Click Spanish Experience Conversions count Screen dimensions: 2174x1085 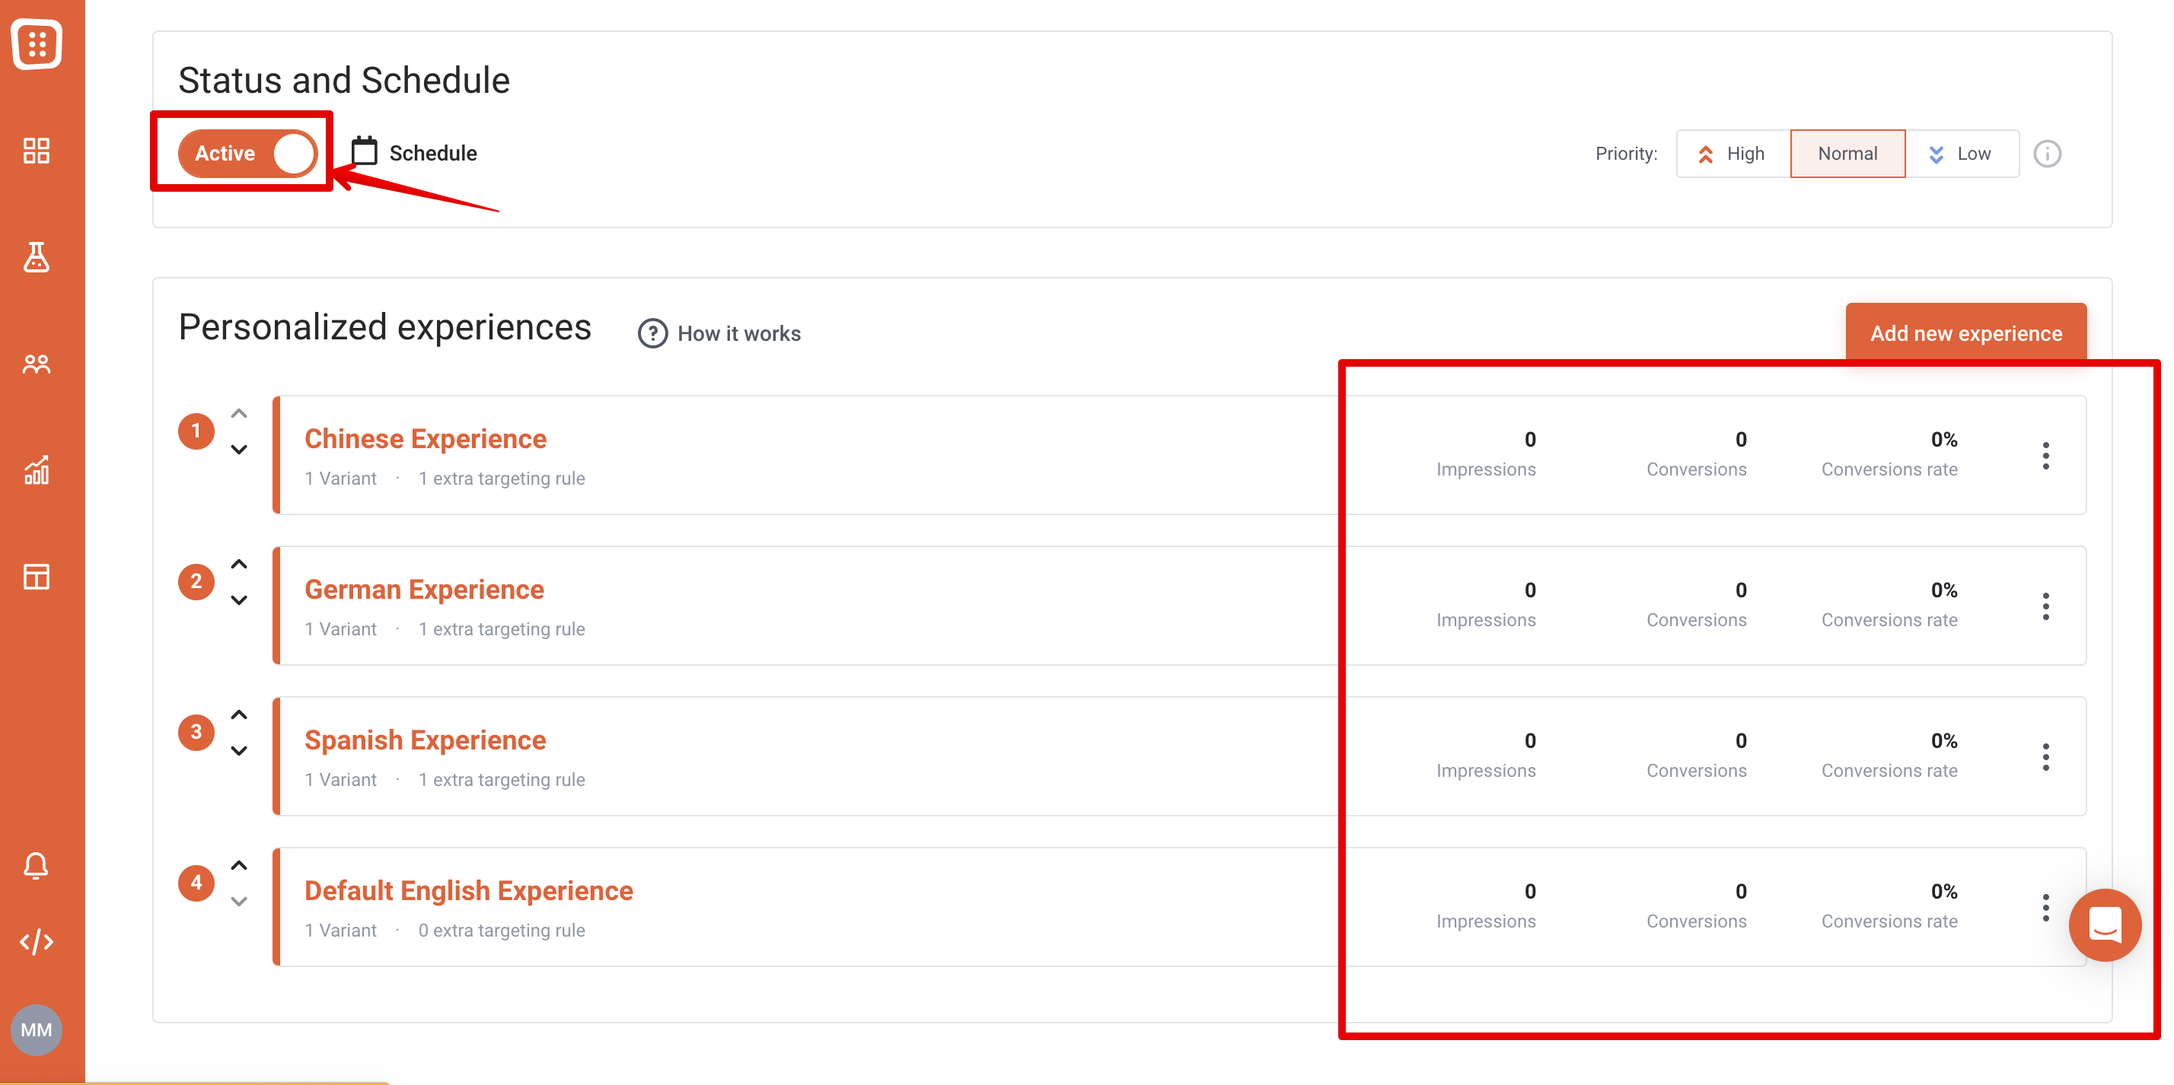click(x=1740, y=741)
